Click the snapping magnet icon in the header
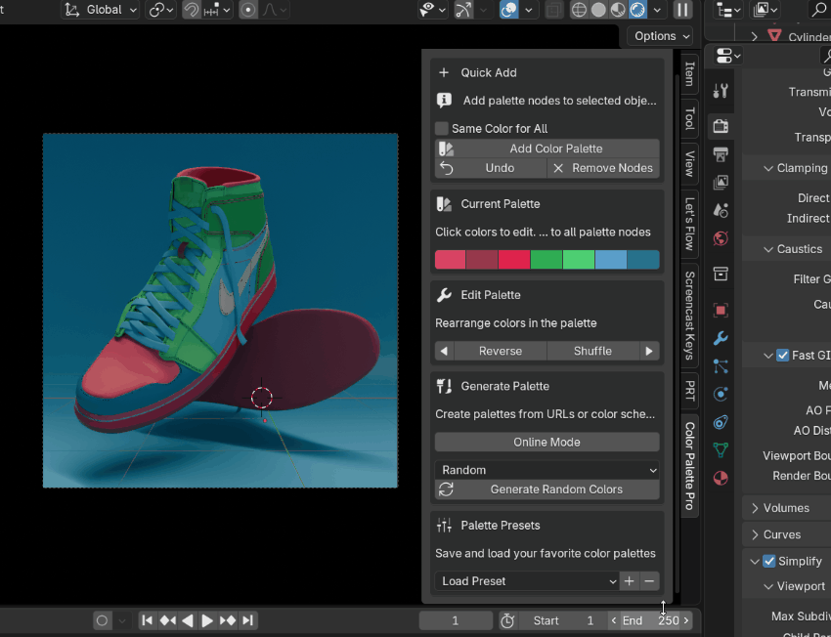This screenshot has width=831, height=637. [192, 11]
